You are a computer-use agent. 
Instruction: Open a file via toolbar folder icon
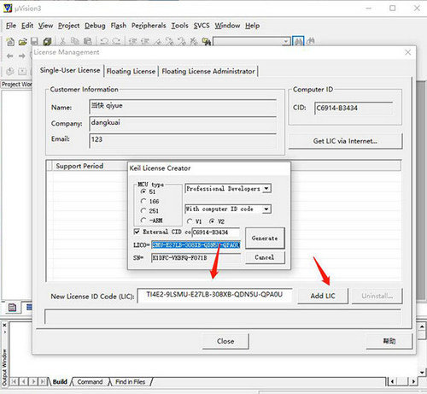(22, 42)
